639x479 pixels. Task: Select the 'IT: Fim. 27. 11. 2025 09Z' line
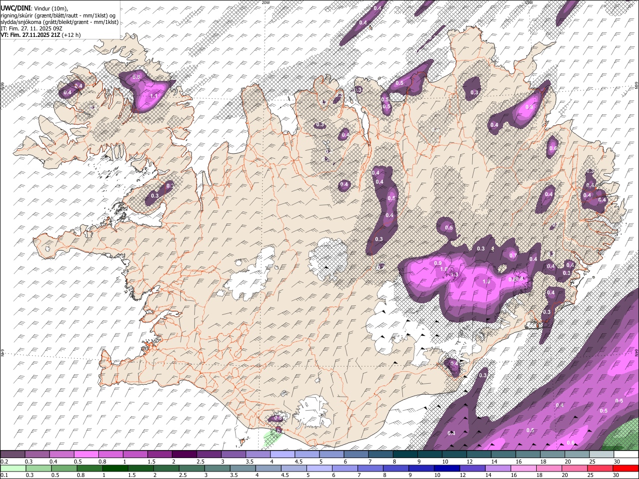[x=31, y=28]
